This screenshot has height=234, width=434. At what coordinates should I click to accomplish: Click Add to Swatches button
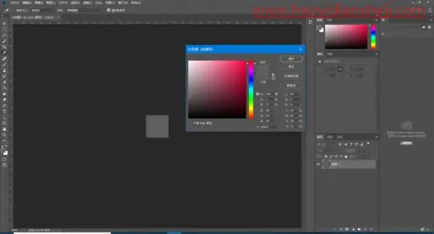291,76
